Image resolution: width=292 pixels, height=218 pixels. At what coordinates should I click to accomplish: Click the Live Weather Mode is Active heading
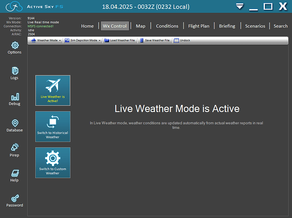click(177, 109)
